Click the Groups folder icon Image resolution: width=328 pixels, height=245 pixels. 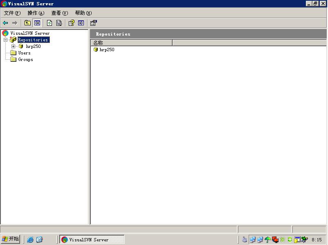pyautogui.click(x=13, y=59)
